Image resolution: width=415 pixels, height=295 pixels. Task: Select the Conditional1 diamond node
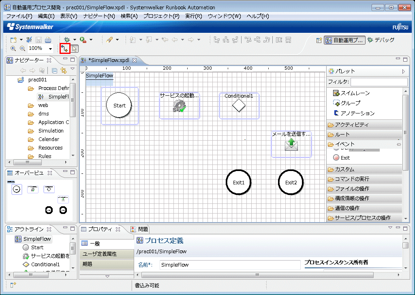click(239, 105)
